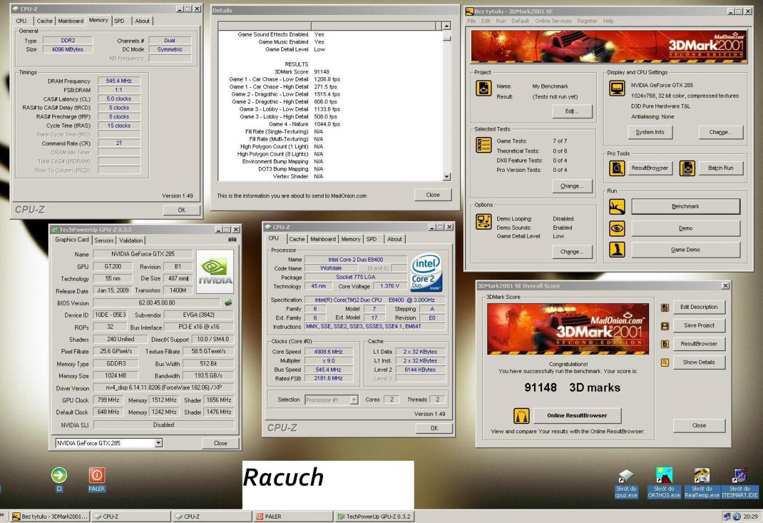Click Close button in GPU-Z
Viewport: 763px width, 523px height.
click(x=220, y=443)
